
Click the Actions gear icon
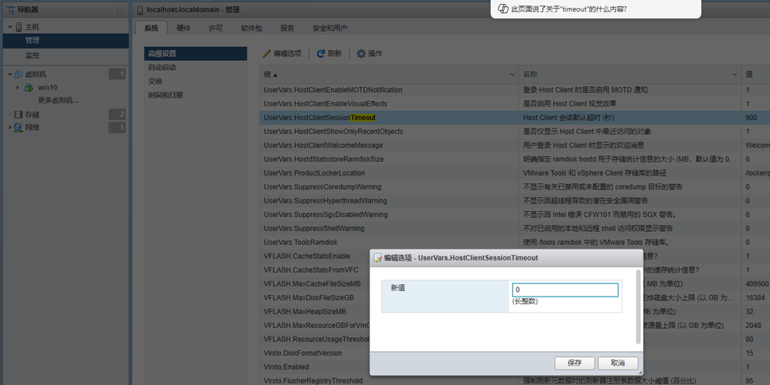(361, 54)
